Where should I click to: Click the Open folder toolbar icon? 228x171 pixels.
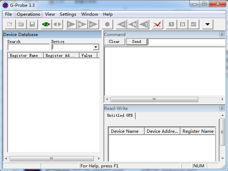(x=21, y=24)
